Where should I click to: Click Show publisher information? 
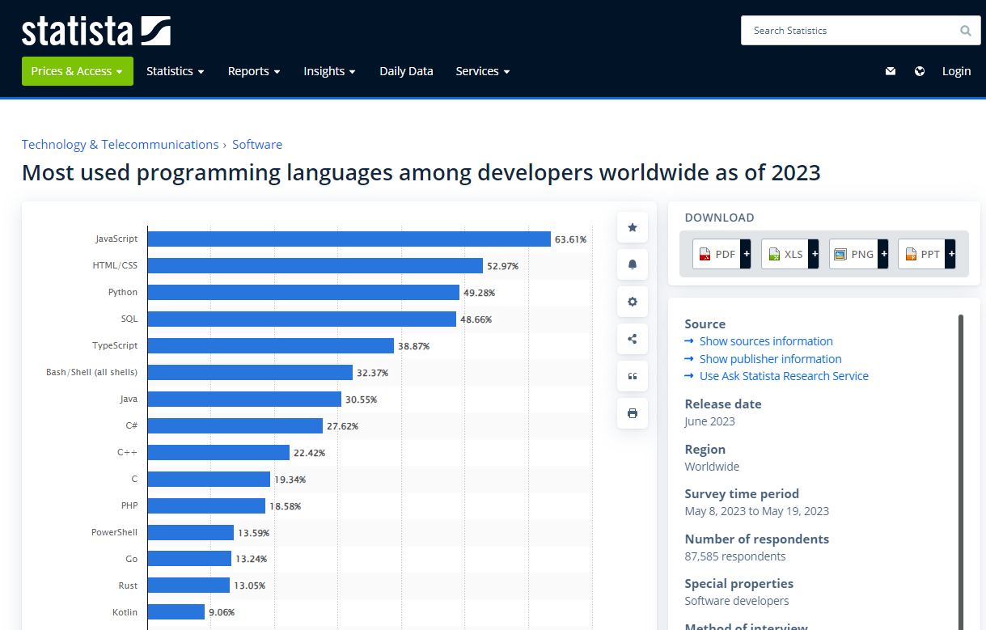click(770, 359)
